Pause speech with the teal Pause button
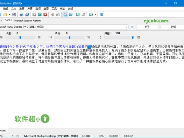The image size is (184, 138). point(40,15)
